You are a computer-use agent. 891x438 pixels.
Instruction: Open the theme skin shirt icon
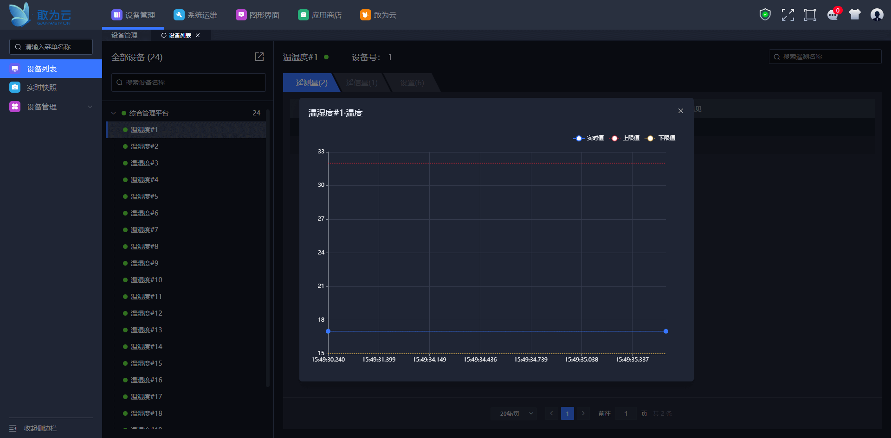(x=855, y=15)
